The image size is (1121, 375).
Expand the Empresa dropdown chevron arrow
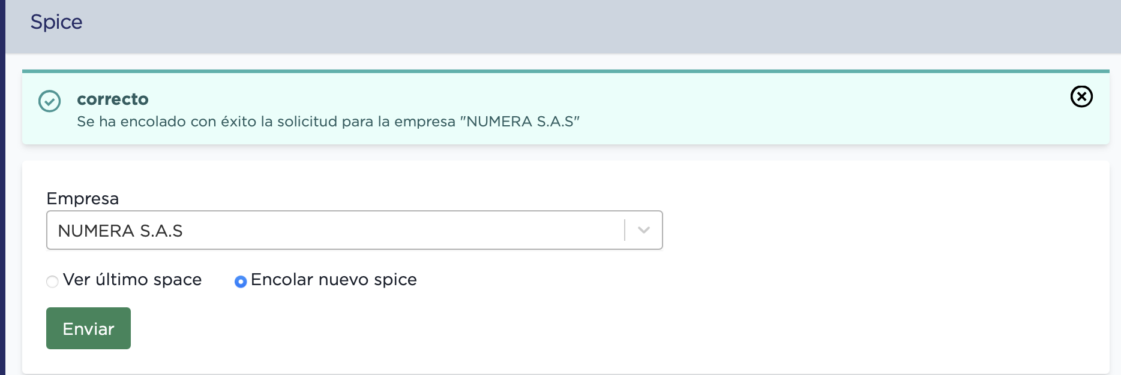coord(644,230)
